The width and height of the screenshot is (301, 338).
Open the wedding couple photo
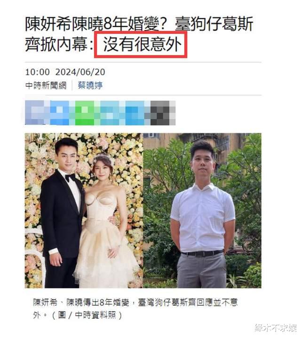coord(84,211)
